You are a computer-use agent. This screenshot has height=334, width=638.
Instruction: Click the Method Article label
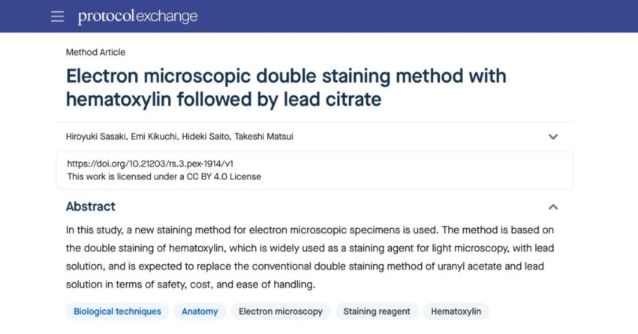click(x=95, y=52)
